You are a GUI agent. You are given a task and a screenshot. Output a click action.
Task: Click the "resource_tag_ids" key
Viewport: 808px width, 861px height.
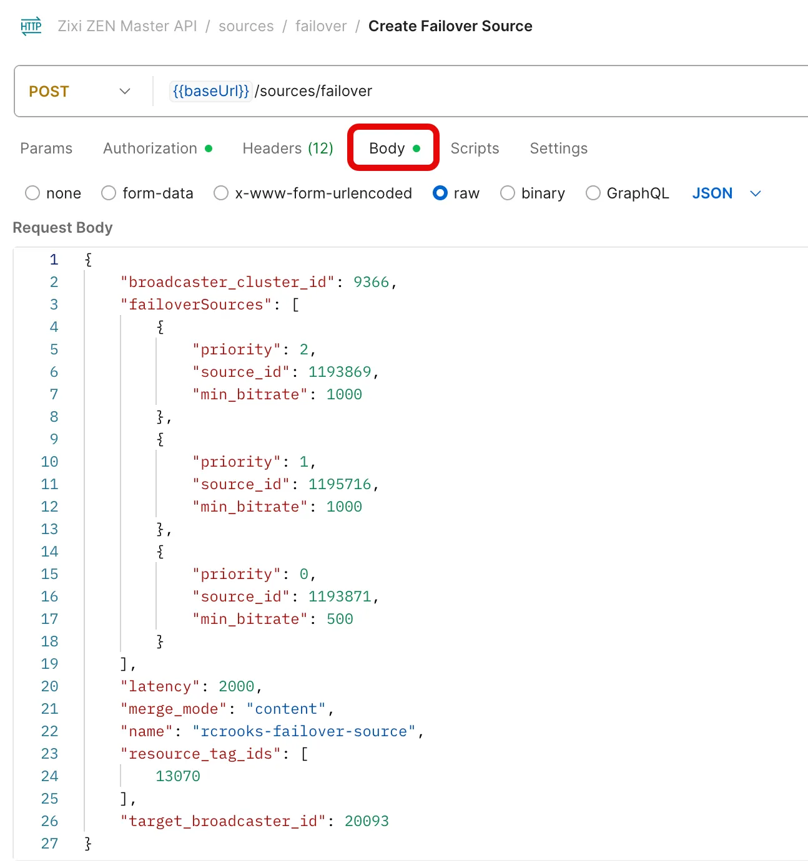[x=200, y=754]
